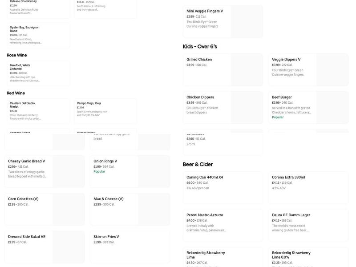356x267 pixels.
Task: Pick the Carling Can 440ml X4
Action: [x=223, y=187]
